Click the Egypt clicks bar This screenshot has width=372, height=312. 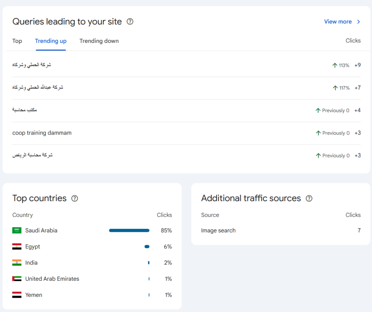(147, 246)
